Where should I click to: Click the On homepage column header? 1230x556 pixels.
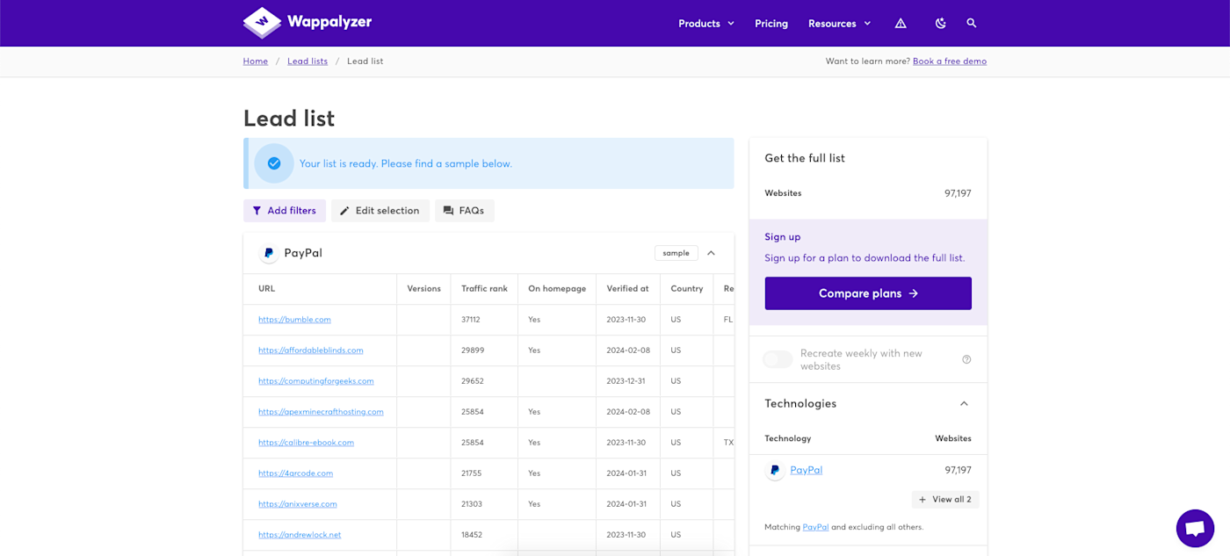[x=557, y=289]
